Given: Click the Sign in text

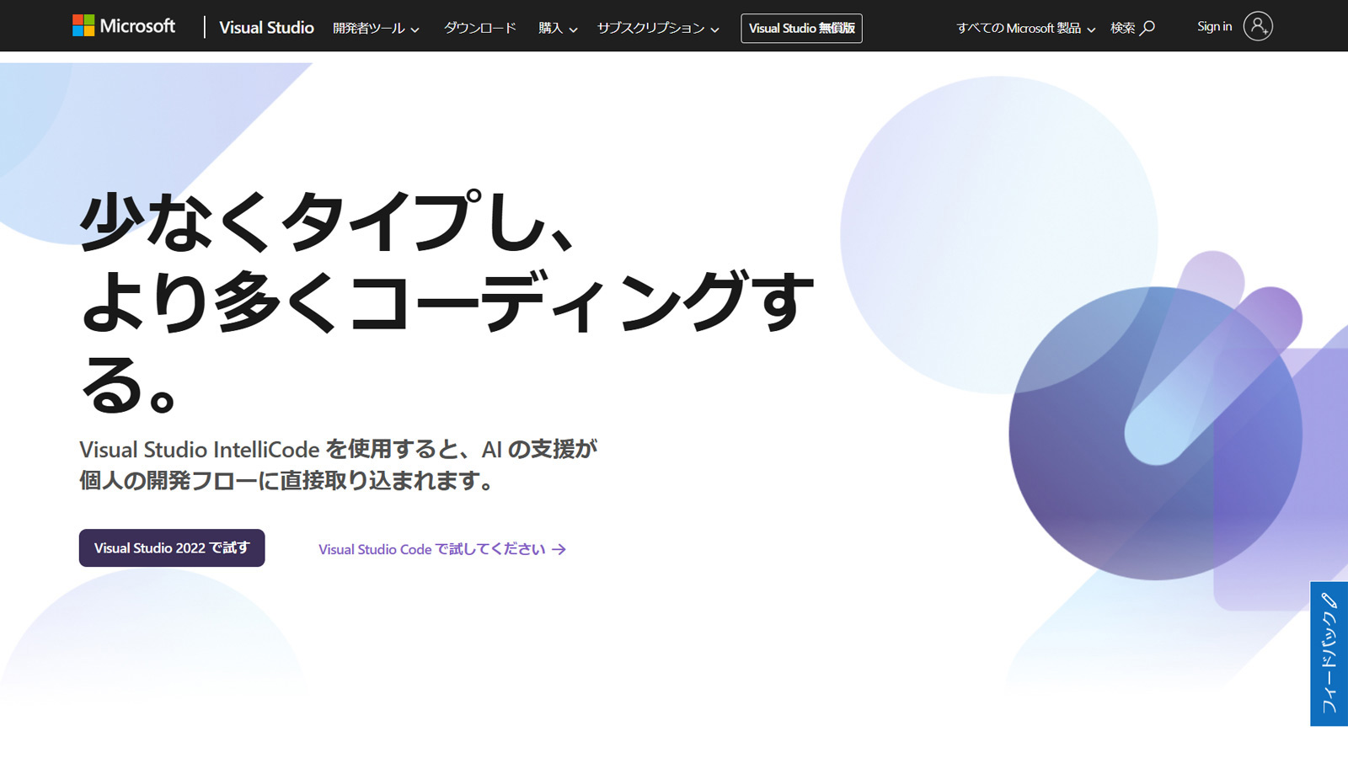Looking at the screenshot, I should click(x=1214, y=26).
